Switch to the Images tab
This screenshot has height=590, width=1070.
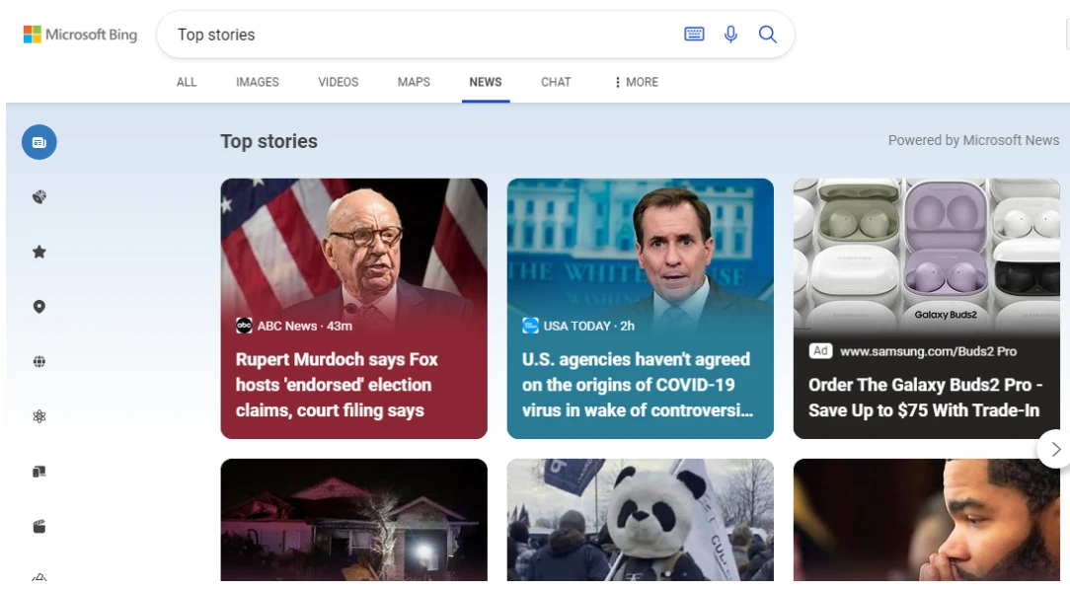tap(257, 82)
